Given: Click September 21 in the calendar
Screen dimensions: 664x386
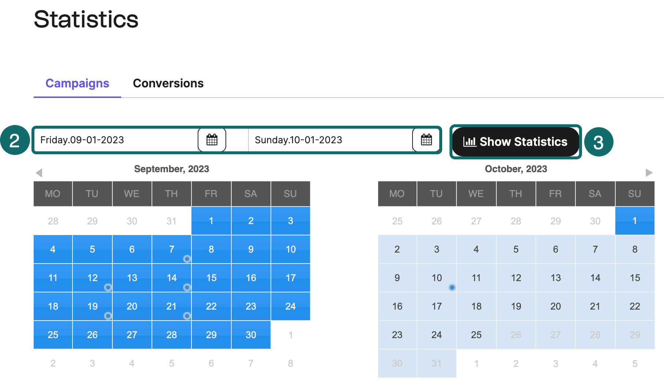Looking at the screenshot, I should pyautogui.click(x=171, y=306).
